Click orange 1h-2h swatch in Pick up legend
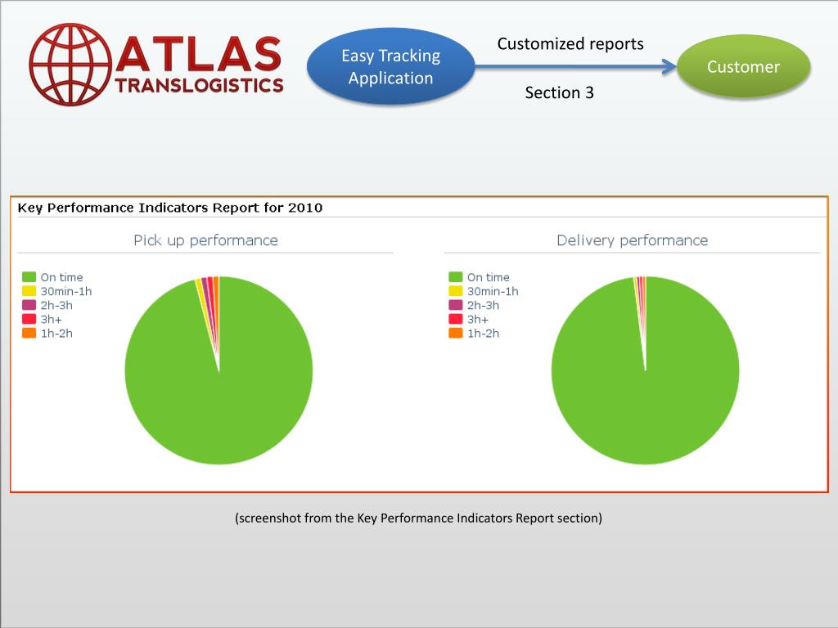Viewport: 838px width, 628px height. [x=29, y=333]
